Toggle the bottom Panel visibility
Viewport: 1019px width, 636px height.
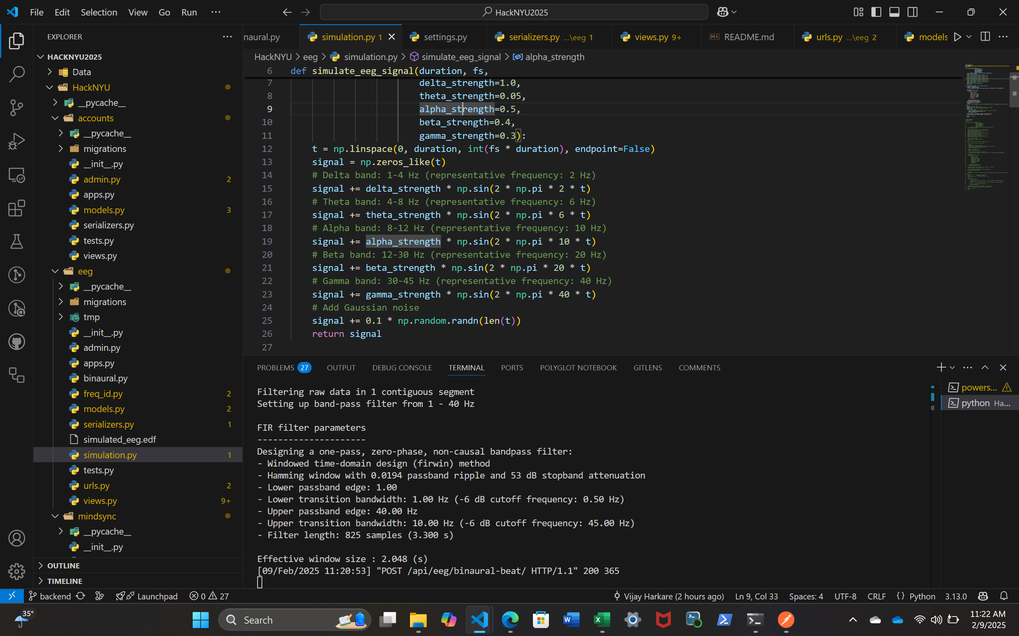point(894,12)
